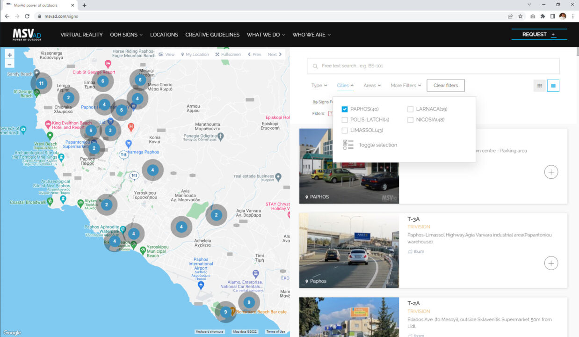Click My Location on the map
This screenshot has width=579, height=337.
(x=195, y=54)
